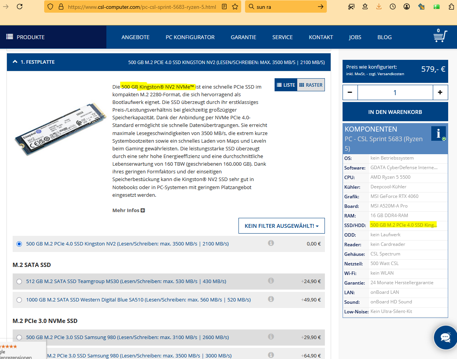
Task: Click Grafik value MSI GeForce RTX 4060
Action: click(394, 196)
